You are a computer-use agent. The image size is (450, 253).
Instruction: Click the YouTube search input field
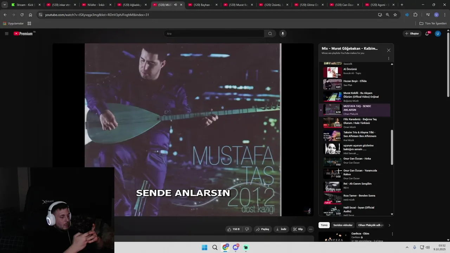pos(214,34)
